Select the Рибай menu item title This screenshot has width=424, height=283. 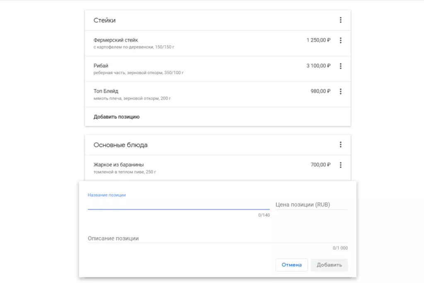pos(101,66)
